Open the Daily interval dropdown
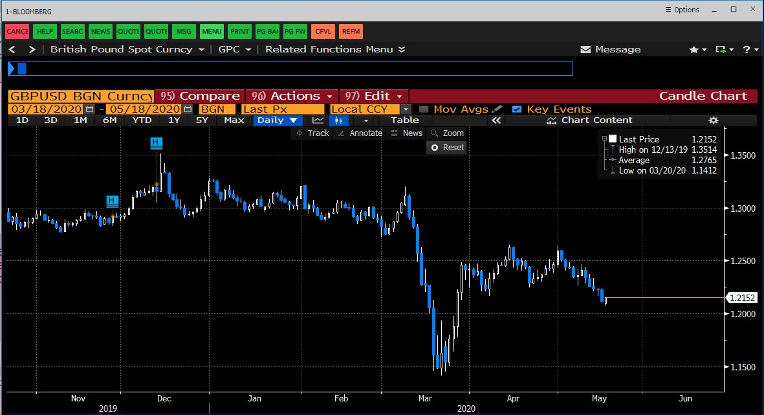The height and width of the screenshot is (415, 764). [278, 120]
